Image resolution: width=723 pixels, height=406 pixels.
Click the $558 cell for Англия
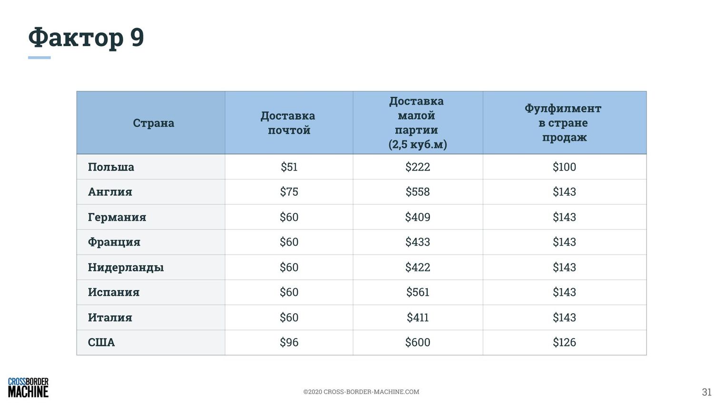[418, 192]
